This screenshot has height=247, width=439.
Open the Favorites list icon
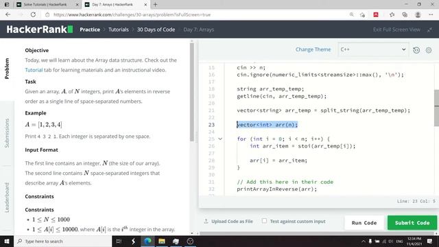point(392,14)
